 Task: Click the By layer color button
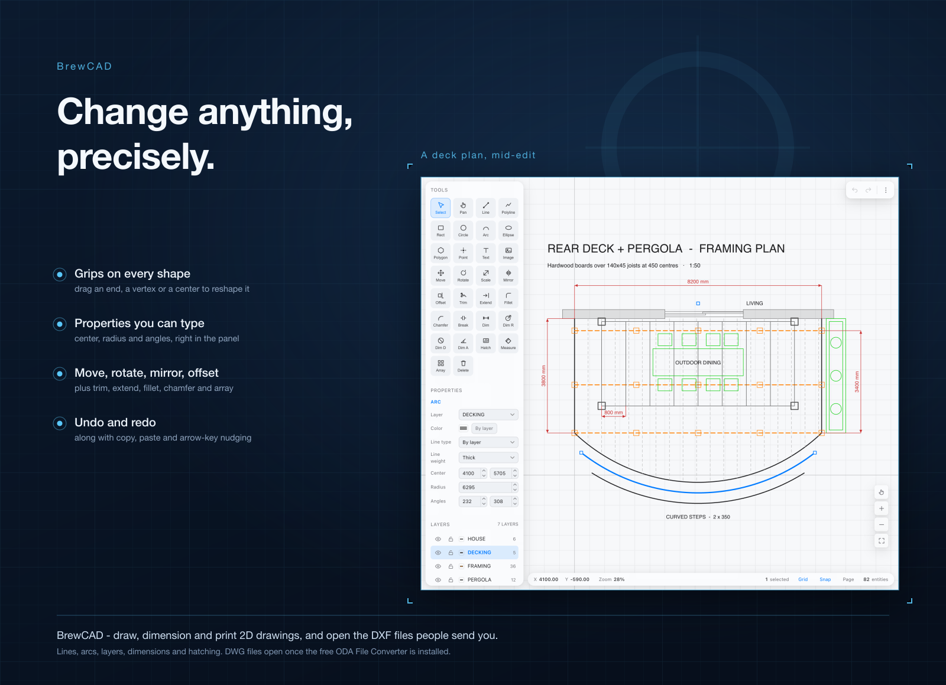pos(484,429)
